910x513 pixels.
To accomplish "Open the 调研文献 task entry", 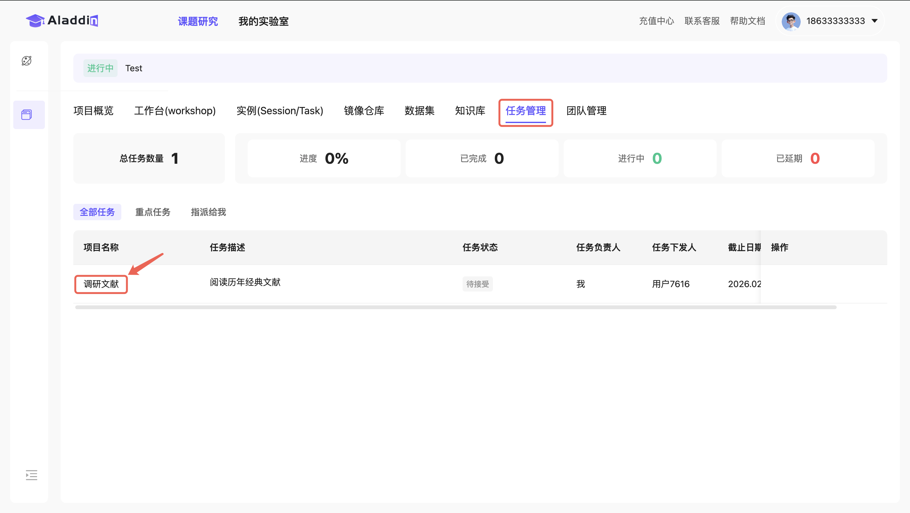I will 101,284.
